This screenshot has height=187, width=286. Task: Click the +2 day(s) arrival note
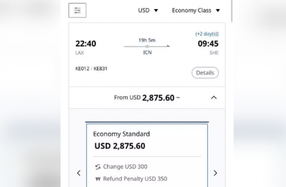(x=207, y=34)
